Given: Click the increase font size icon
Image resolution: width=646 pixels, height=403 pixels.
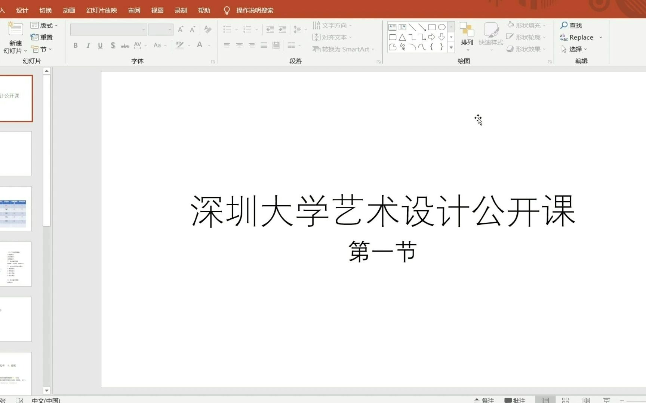Looking at the screenshot, I should (181, 29).
